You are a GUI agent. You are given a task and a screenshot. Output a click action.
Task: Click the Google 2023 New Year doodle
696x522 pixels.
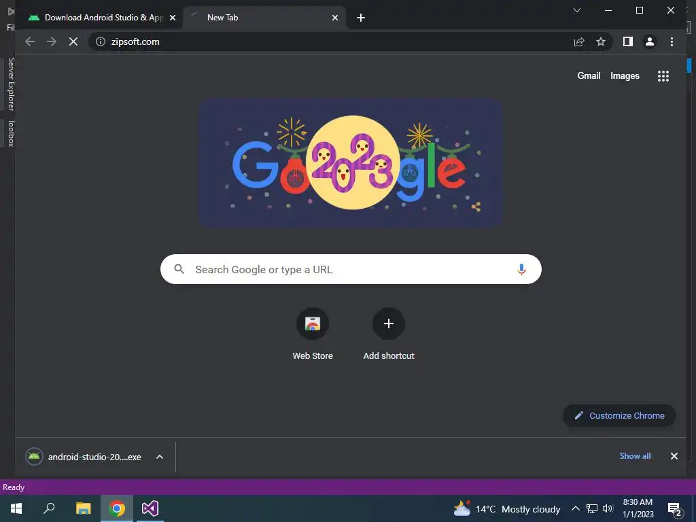click(x=351, y=163)
